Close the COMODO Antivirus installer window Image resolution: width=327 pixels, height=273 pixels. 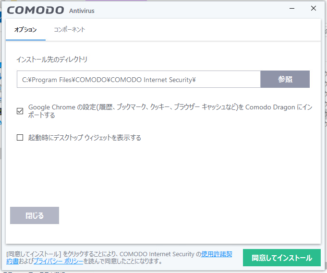pos(314,8)
